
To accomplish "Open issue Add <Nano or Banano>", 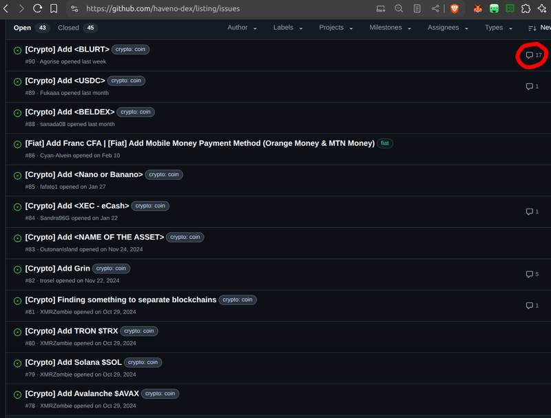I will click(84, 175).
